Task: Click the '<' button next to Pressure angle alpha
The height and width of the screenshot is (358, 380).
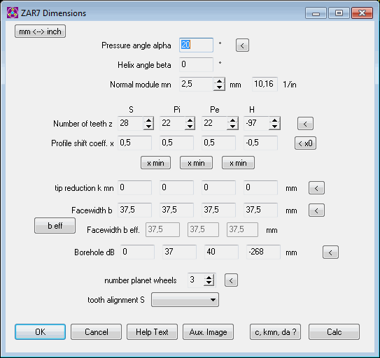Action: coord(242,45)
